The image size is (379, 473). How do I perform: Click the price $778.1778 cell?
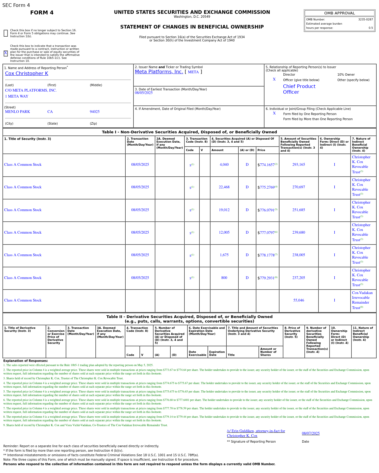click(267, 255)
